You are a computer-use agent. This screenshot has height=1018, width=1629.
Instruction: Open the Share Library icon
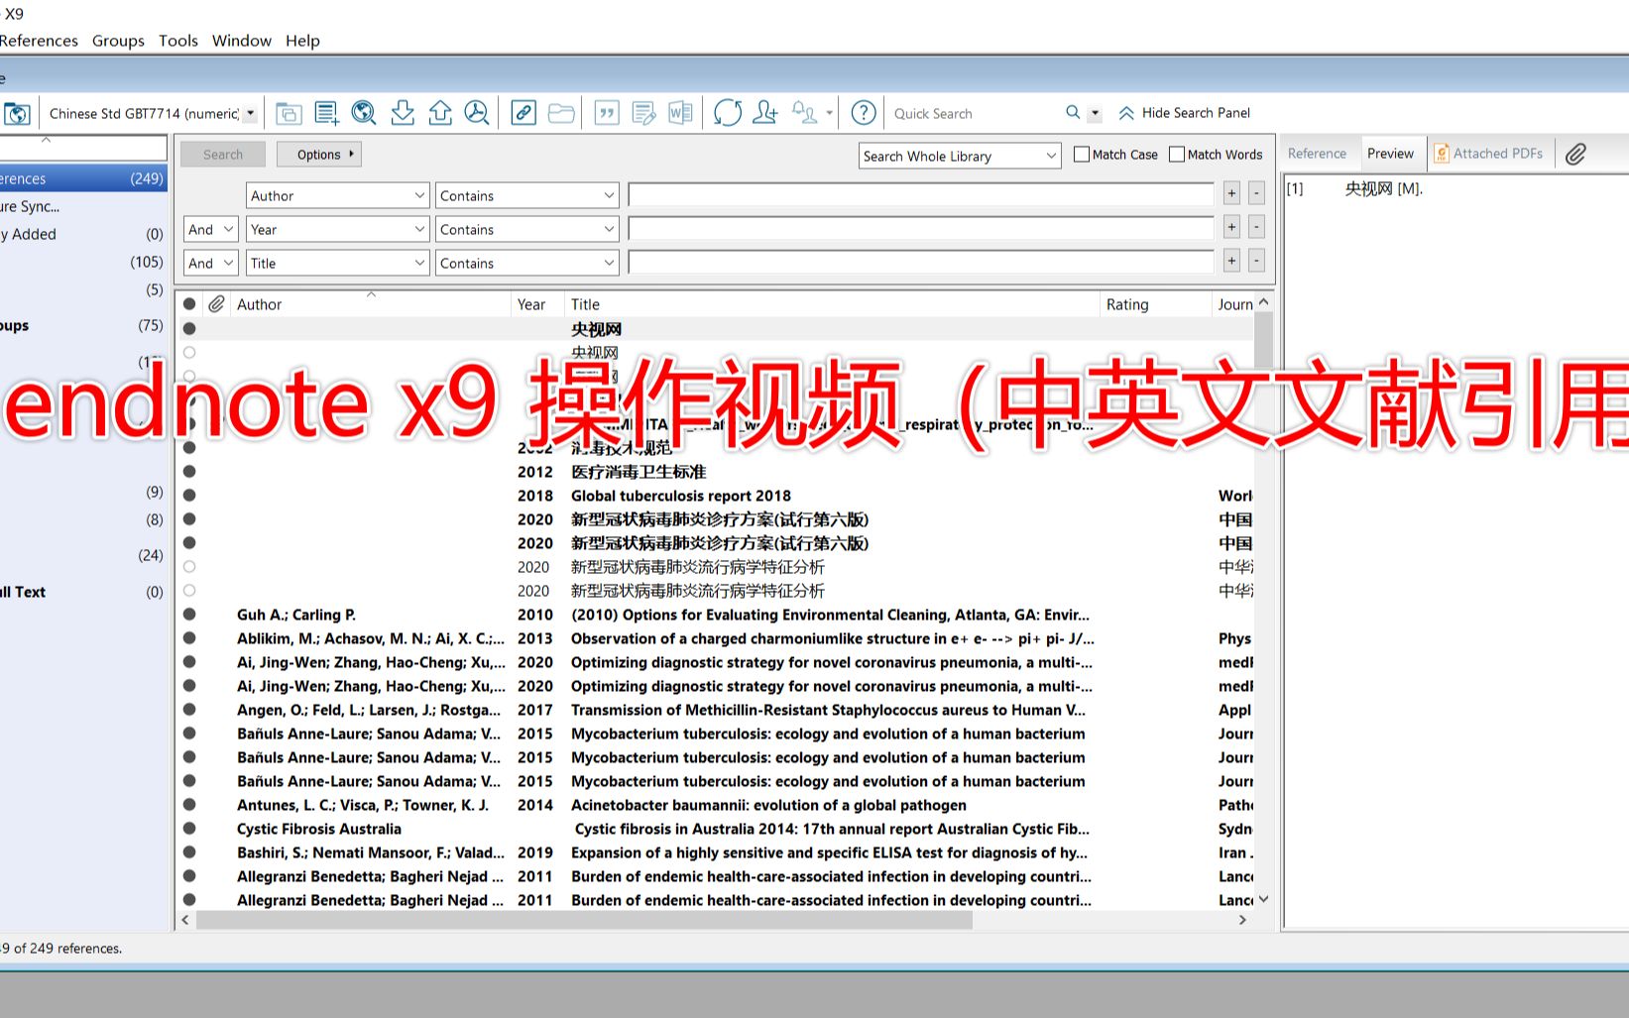coord(764,112)
